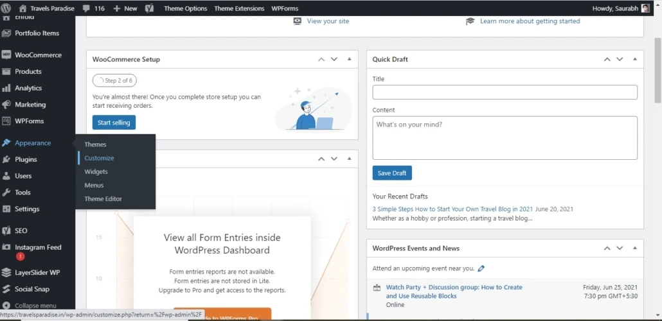Screen dimensions: 662x321
Task: Click the pencil icon to edit event location
Action: 481,268
